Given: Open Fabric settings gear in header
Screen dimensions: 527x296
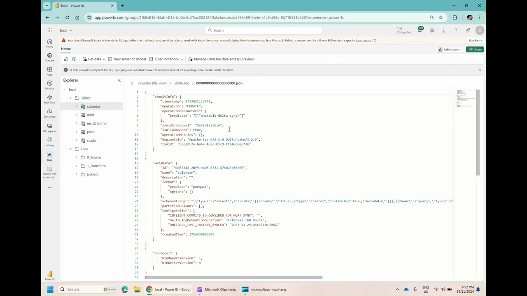Looking at the screenshot, I should click(x=431, y=30).
